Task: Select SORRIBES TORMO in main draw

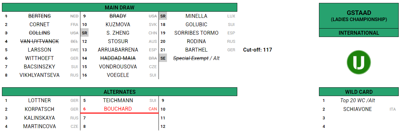Action: click(x=196, y=33)
